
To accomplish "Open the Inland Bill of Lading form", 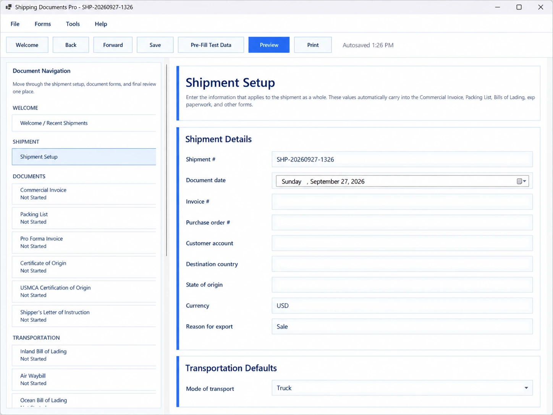I will tap(84, 355).
